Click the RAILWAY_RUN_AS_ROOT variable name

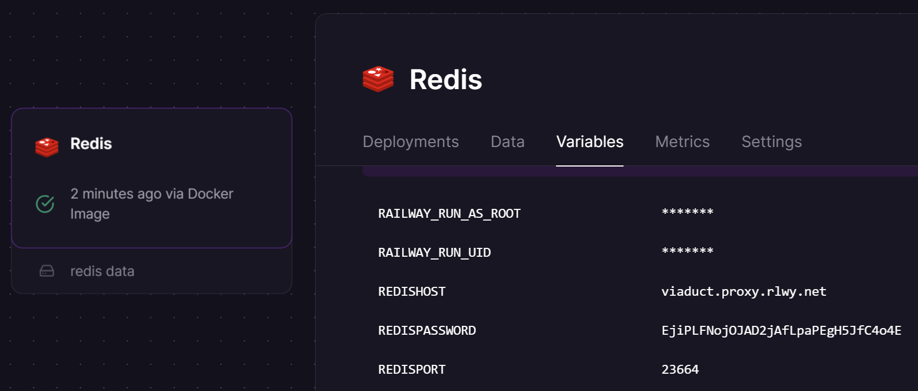click(x=450, y=213)
